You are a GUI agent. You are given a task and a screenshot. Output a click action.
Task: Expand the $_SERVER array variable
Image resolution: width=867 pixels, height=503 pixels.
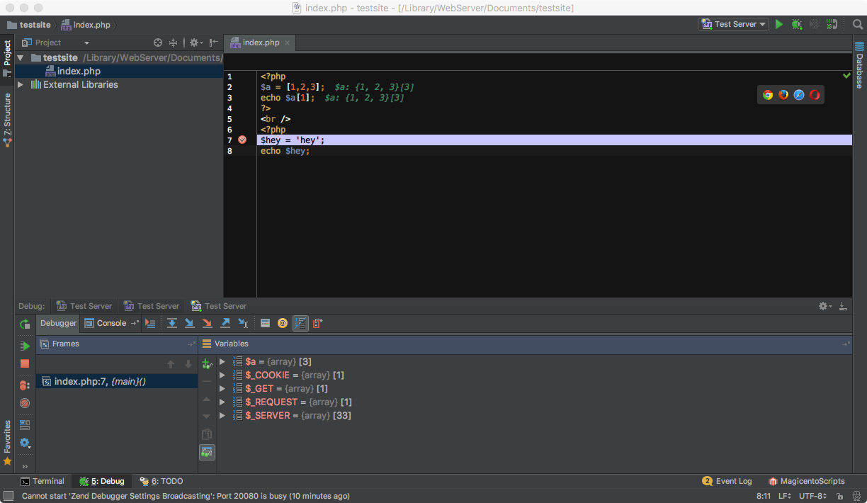pos(222,416)
